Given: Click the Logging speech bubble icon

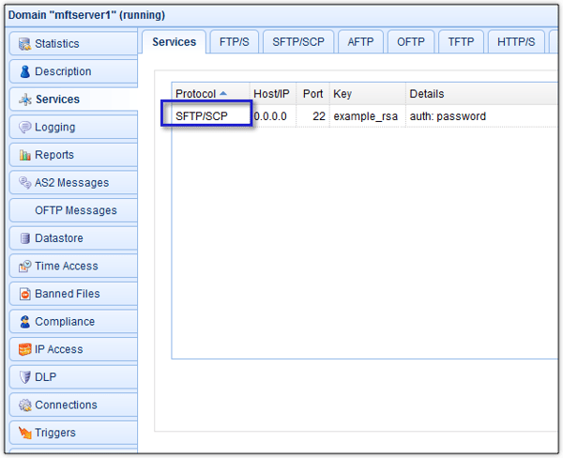Looking at the screenshot, I should click(24, 128).
